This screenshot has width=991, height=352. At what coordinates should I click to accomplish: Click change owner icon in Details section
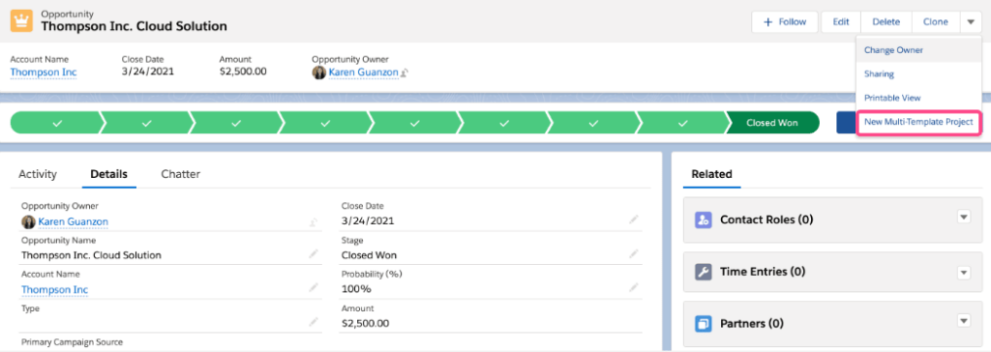point(313,221)
